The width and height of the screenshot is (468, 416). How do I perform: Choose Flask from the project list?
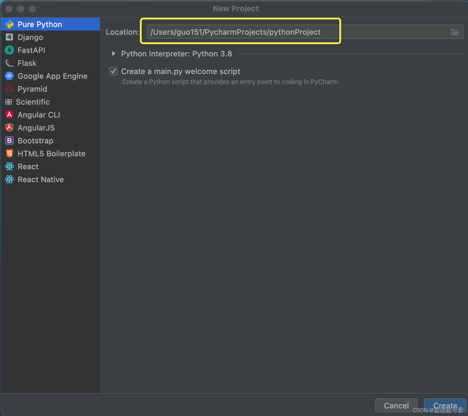pyautogui.click(x=50, y=63)
